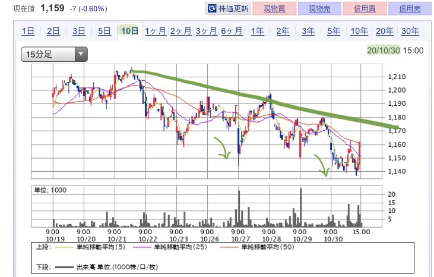Switch chart range to 3日
The height and width of the screenshot is (277, 434).
point(79,31)
